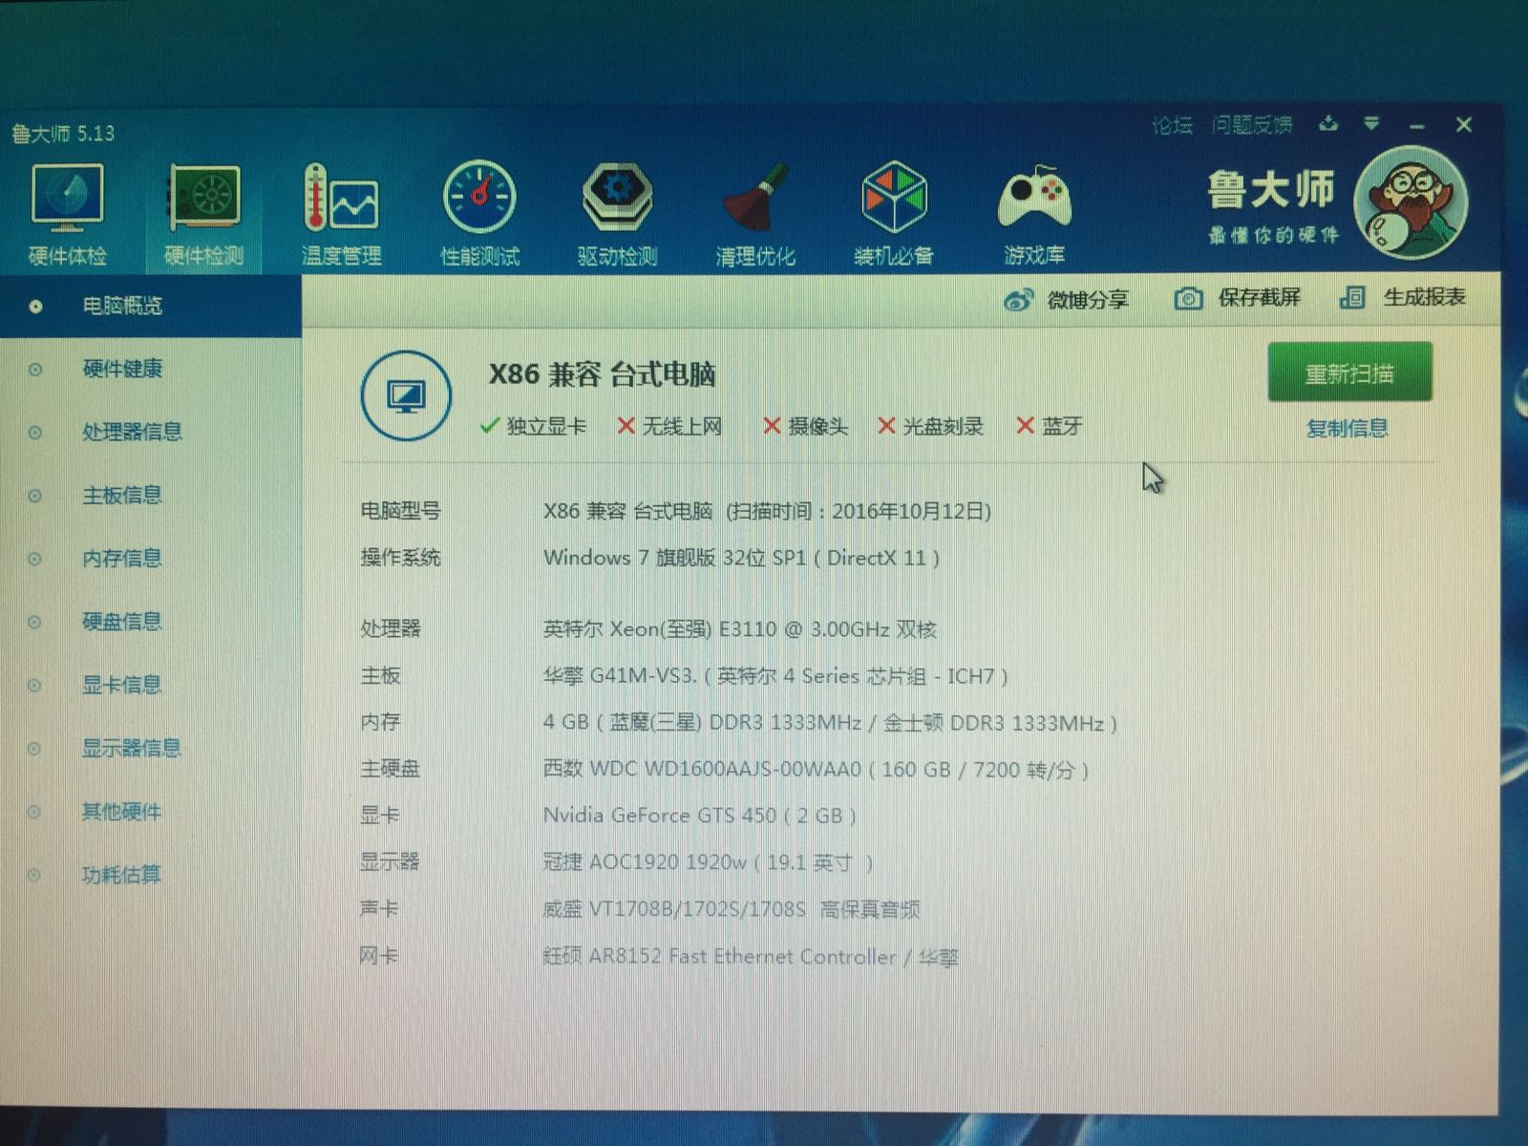Open 装机必备 essential software

(893, 214)
